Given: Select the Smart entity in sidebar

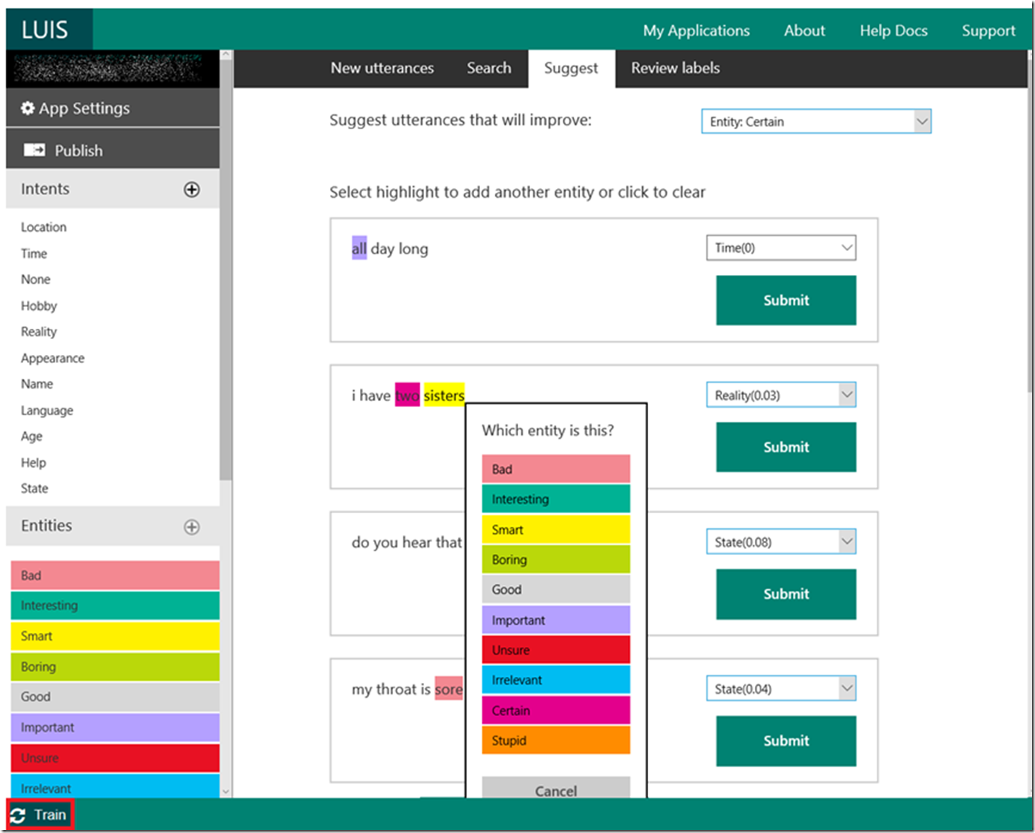Looking at the screenshot, I should (x=115, y=637).
